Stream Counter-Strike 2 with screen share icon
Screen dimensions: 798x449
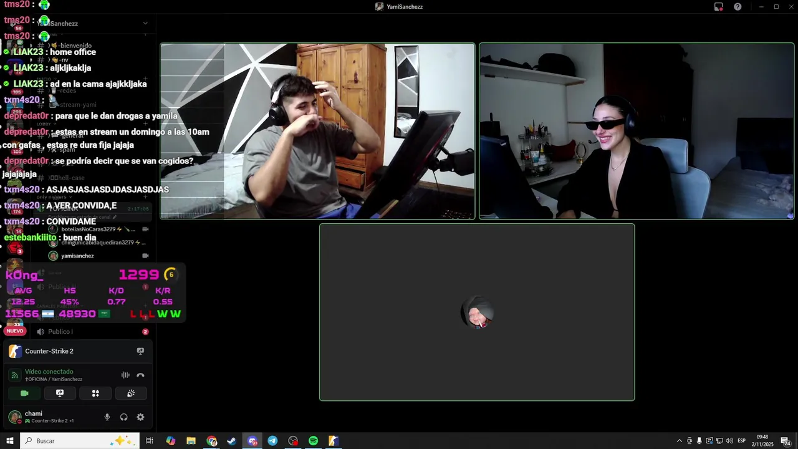click(x=140, y=351)
